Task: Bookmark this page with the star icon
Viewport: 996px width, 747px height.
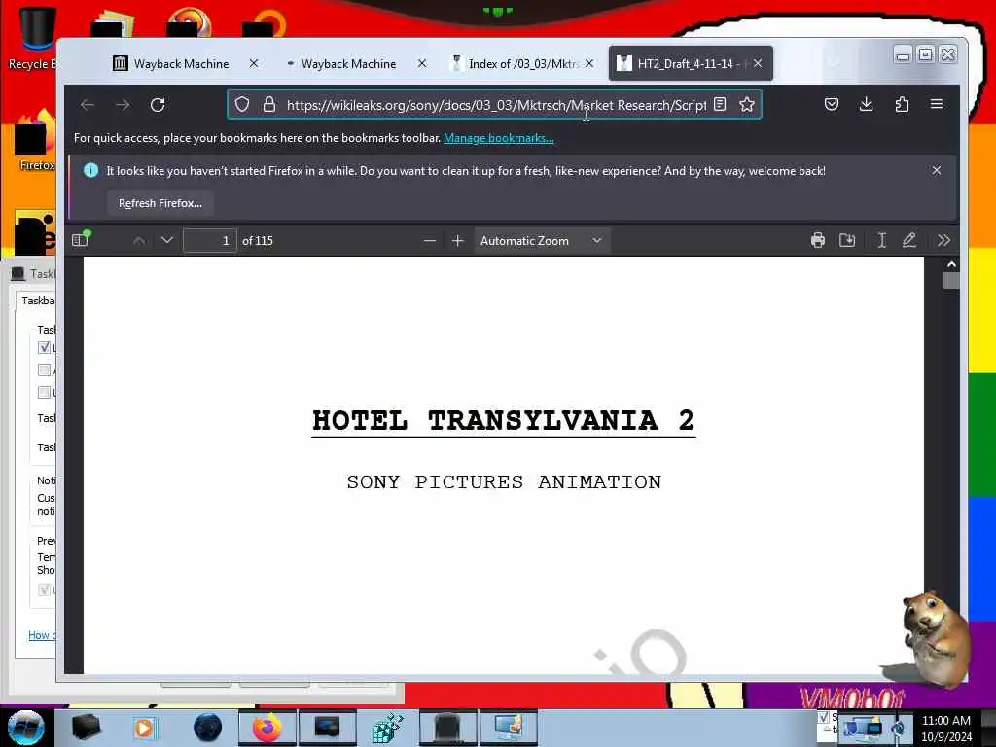Action: point(747,104)
